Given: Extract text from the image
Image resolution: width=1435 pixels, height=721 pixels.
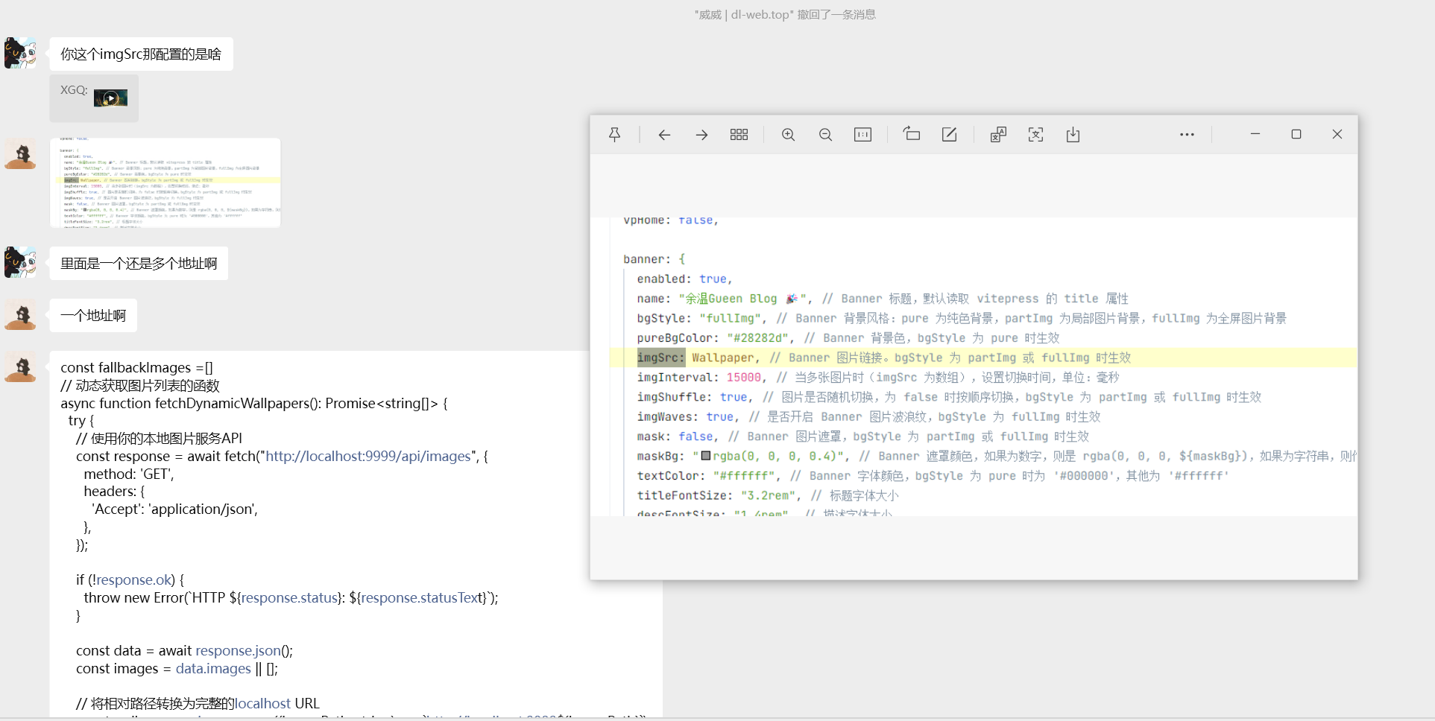Looking at the screenshot, I should click(1035, 135).
